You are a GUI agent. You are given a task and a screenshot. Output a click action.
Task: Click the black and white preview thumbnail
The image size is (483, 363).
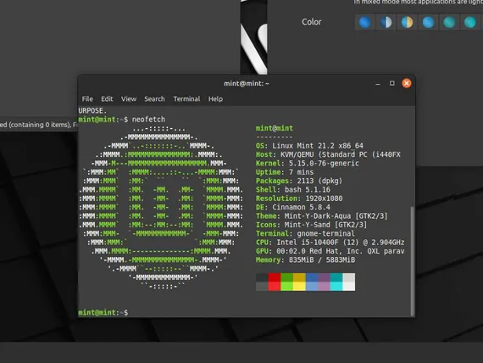click(x=254, y=37)
